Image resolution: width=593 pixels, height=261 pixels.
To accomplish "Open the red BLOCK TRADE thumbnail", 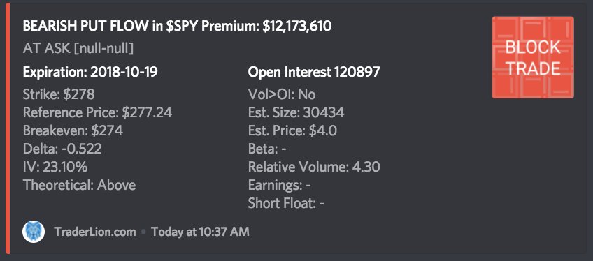I will pos(533,57).
